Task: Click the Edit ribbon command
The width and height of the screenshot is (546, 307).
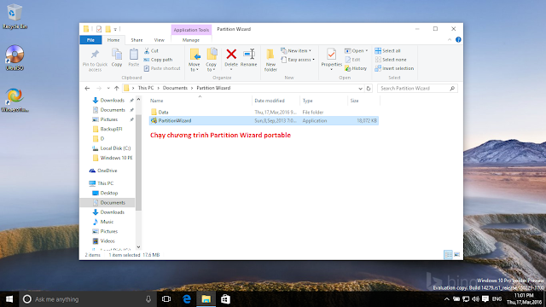Action: (352, 60)
